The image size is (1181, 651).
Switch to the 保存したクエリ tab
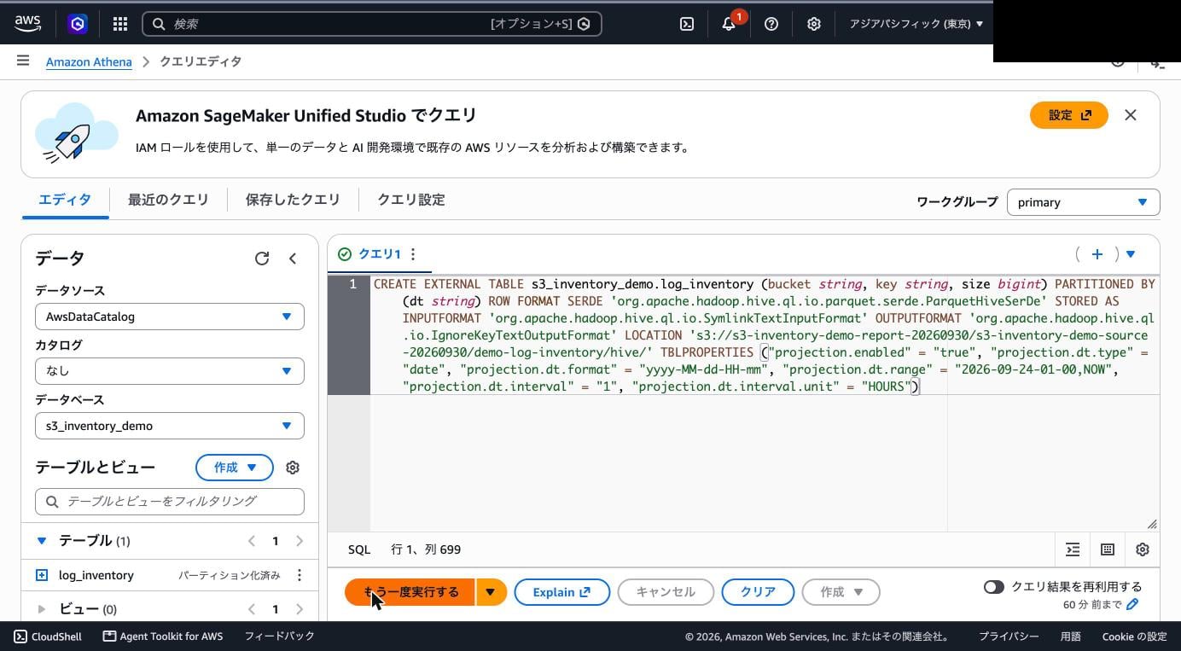(x=293, y=200)
